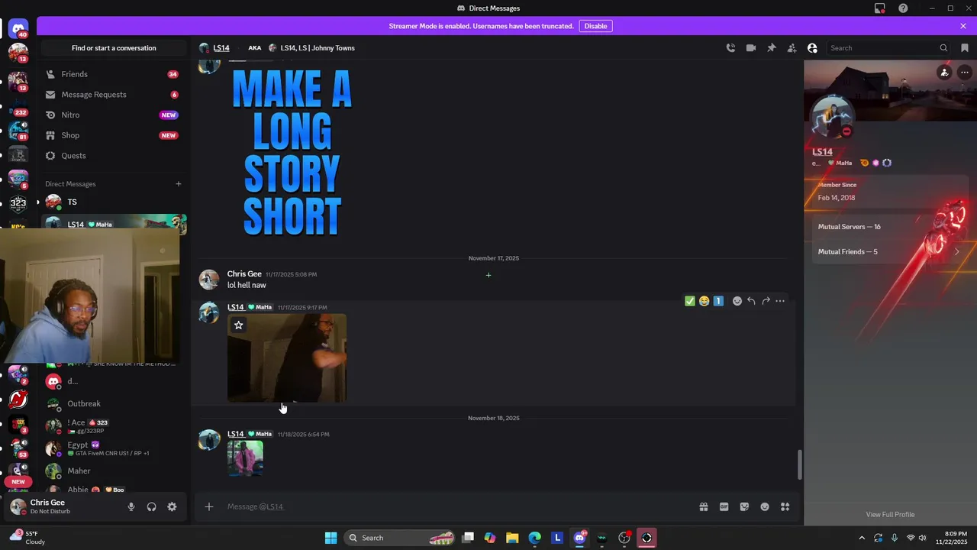Reply to LS14's message arrow
The image size is (977, 550).
tap(751, 301)
